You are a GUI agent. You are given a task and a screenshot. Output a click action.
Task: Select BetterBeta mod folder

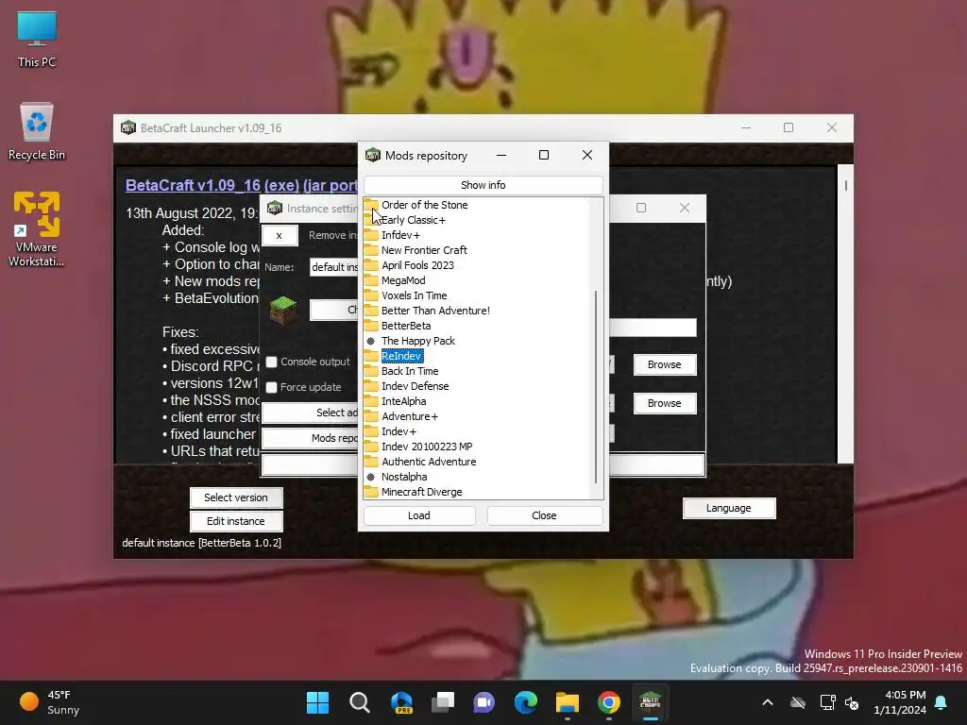(x=406, y=326)
